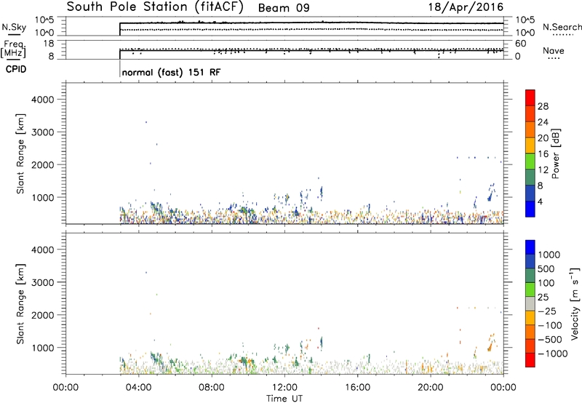Click the blue echo cluster near 14:00 in power panel
The image size is (582, 403).
(321, 192)
